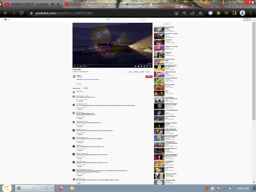Open recommended video with Patrick and SpongeBob thumbnail
Viewport: 256px width, 192px height.
159,93
